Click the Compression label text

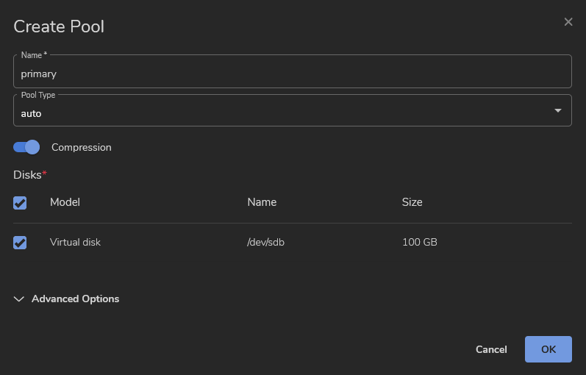(82, 148)
